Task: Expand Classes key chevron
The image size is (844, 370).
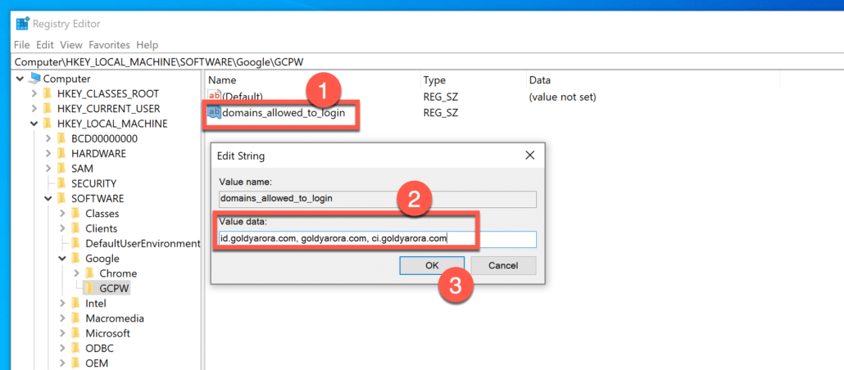Action: 62,214
